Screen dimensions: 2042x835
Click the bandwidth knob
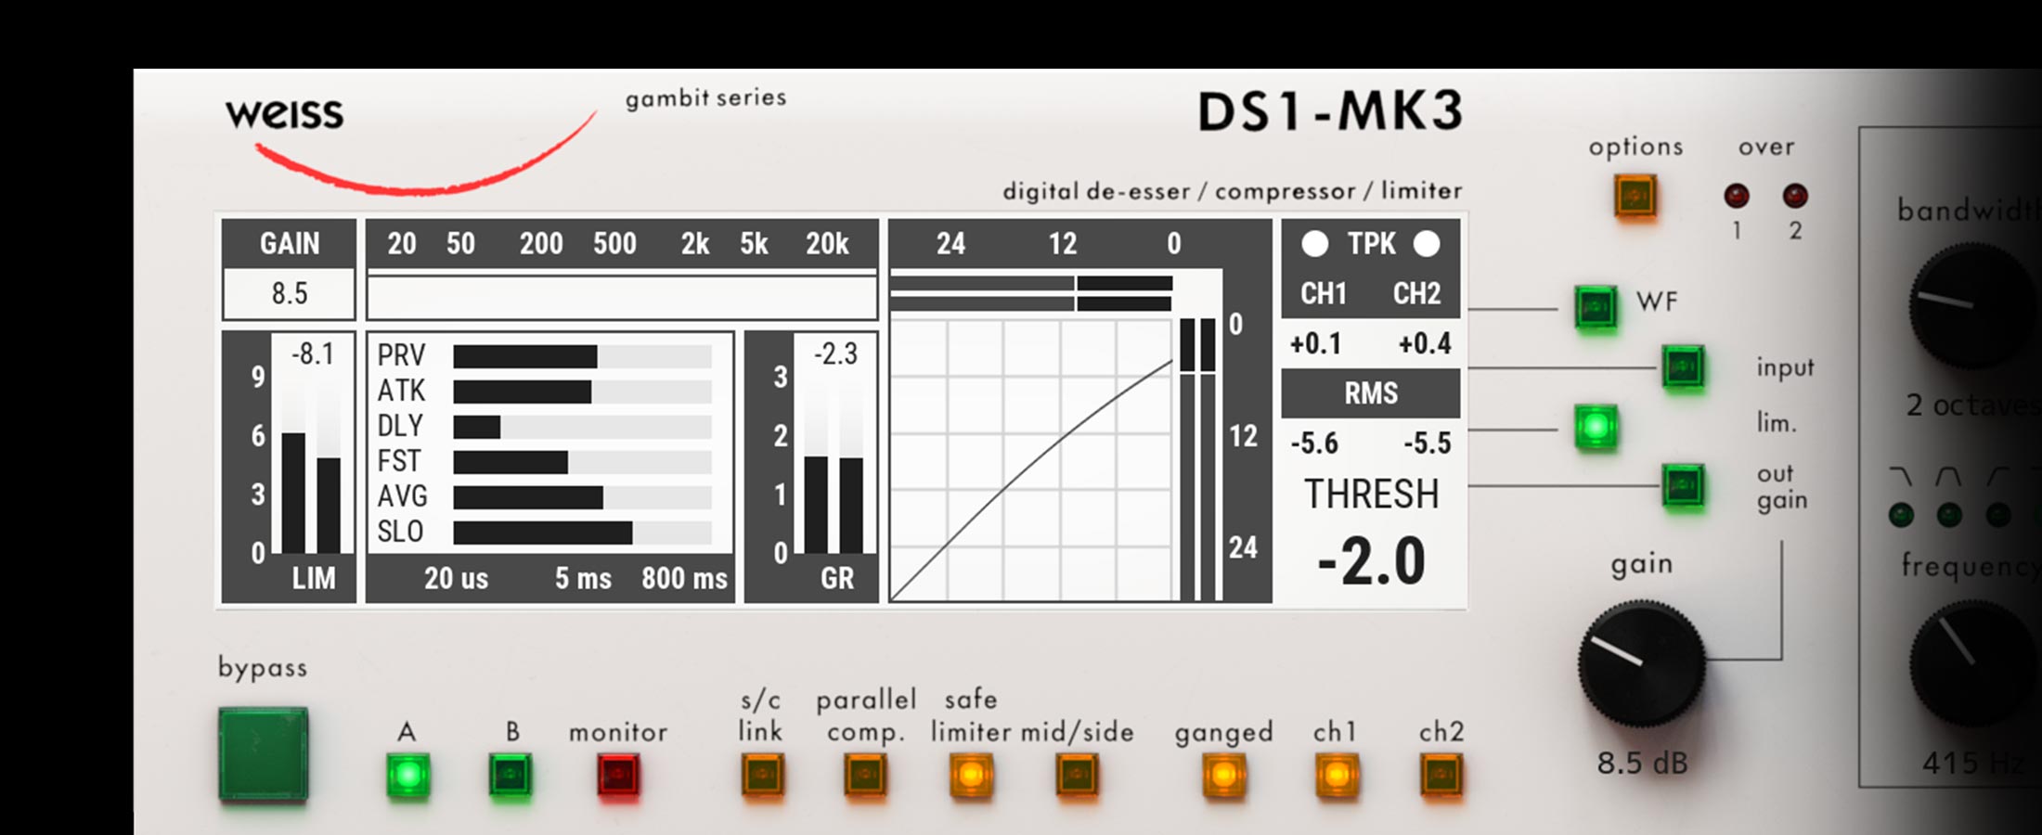(x=1972, y=306)
